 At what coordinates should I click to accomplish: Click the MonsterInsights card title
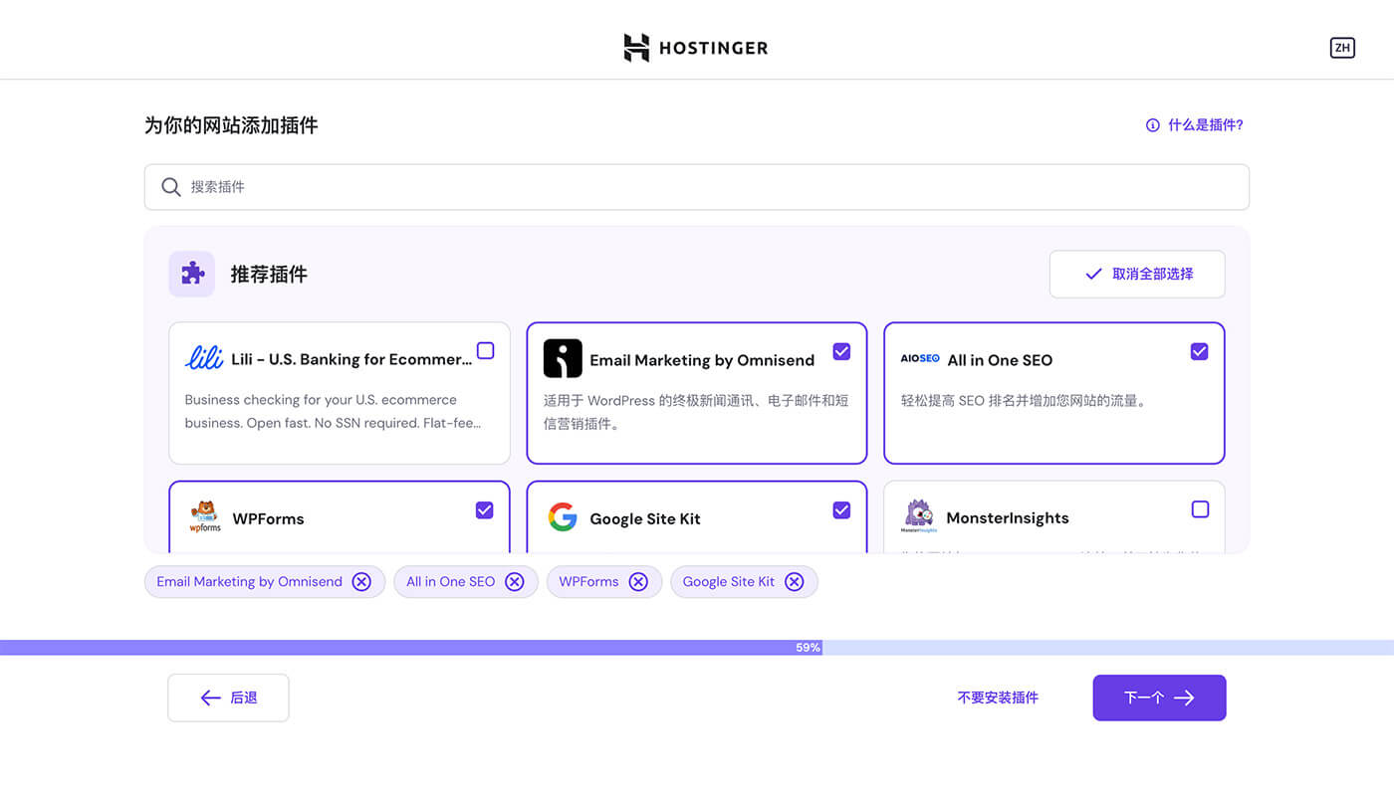[x=1008, y=518]
